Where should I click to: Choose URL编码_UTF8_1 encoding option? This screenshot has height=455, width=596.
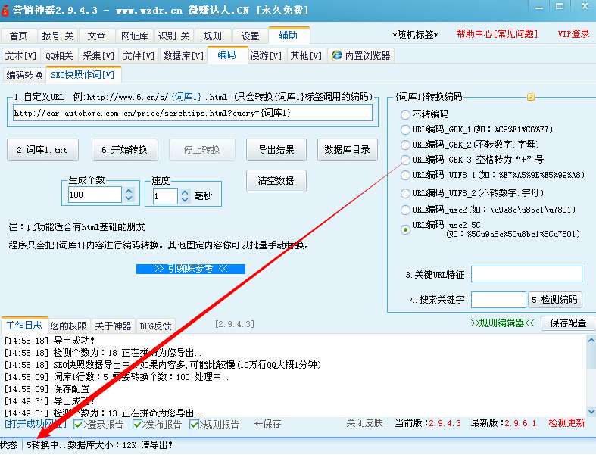coord(406,175)
